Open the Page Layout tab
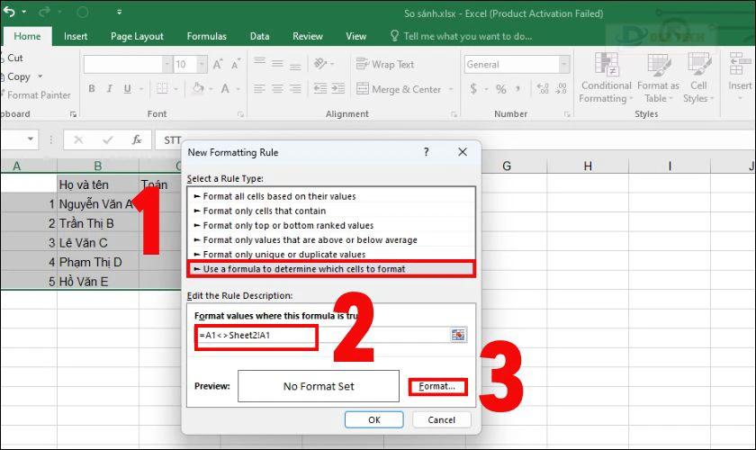The image size is (756, 450). 137,36
